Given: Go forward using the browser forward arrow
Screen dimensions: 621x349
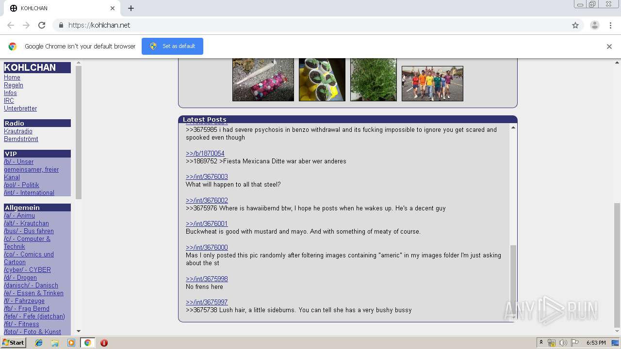Looking at the screenshot, I should tap(26, 25).
